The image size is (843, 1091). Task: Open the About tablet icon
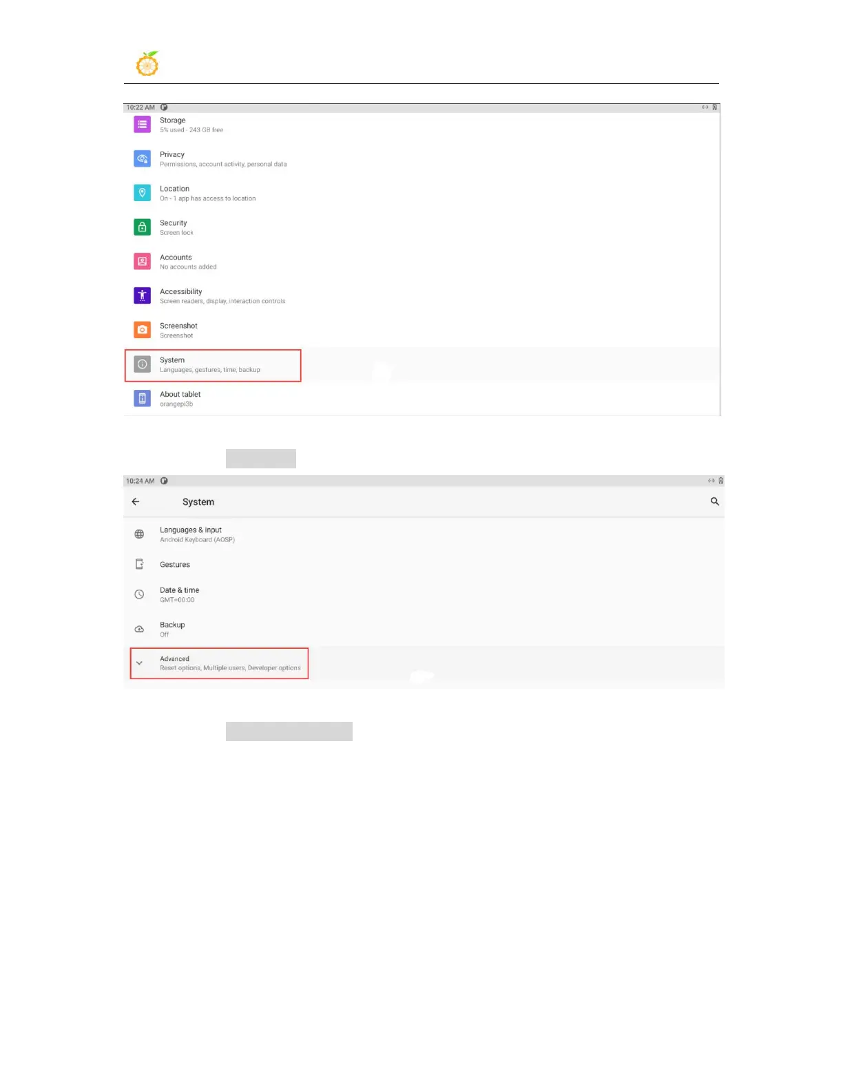pyautogui.click(x=142, y=398)
